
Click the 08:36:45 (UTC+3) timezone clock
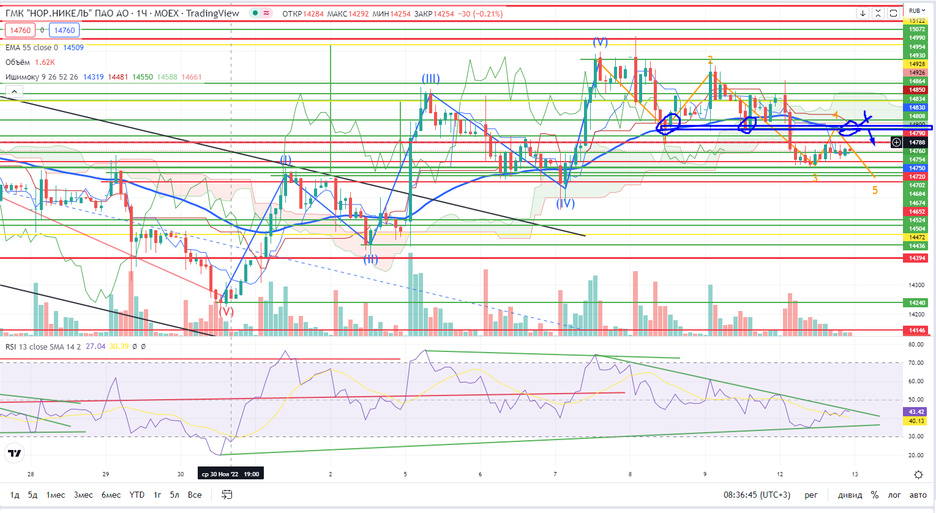[757, 495]
